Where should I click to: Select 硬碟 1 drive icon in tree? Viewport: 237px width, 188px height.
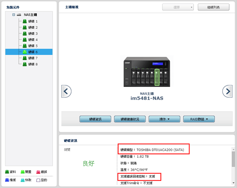tap(25, 21)
